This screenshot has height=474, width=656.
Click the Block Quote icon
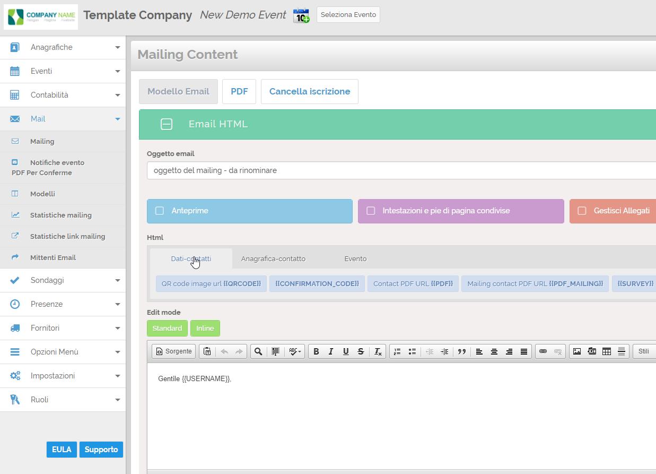coord(462,351)
